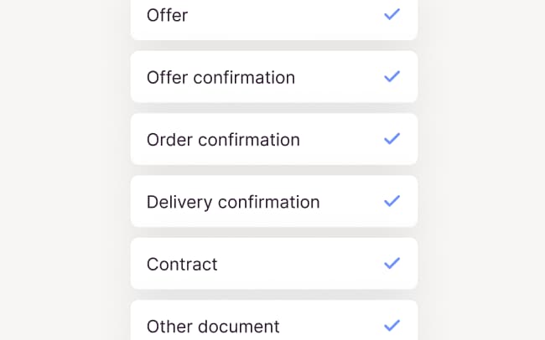The width and height of the screenshot is (545, 340).
Task: Click the "Contract" text label
Action: pos(182,265)
